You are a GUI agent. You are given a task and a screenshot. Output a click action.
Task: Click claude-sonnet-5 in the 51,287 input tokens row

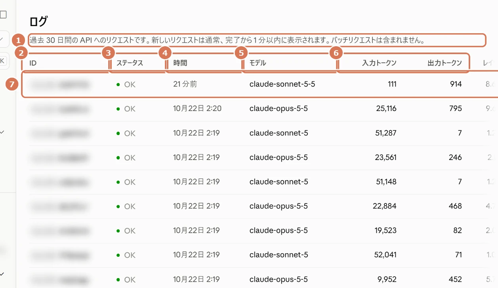click(x=279, y=133)
